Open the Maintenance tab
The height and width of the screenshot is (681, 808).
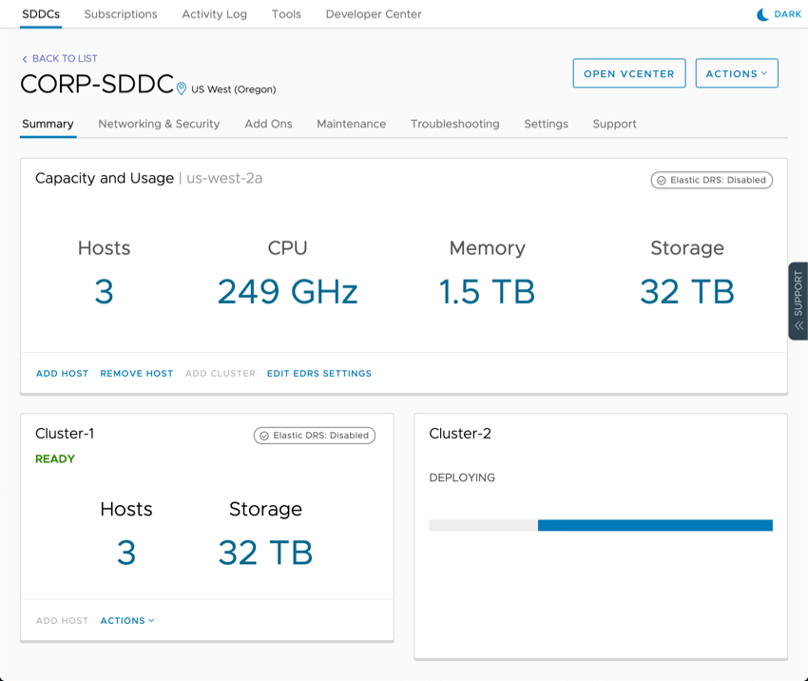pyautogui.click(x=351, y=124)
